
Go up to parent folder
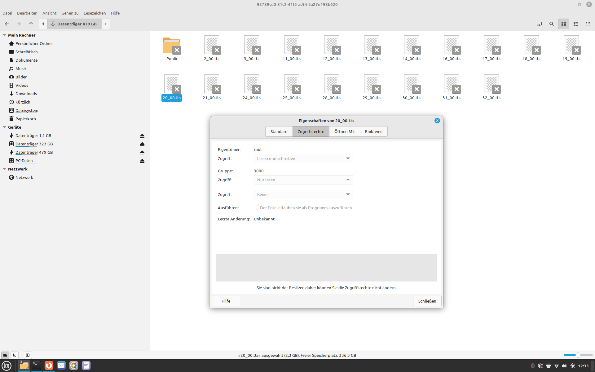[31, 24]
